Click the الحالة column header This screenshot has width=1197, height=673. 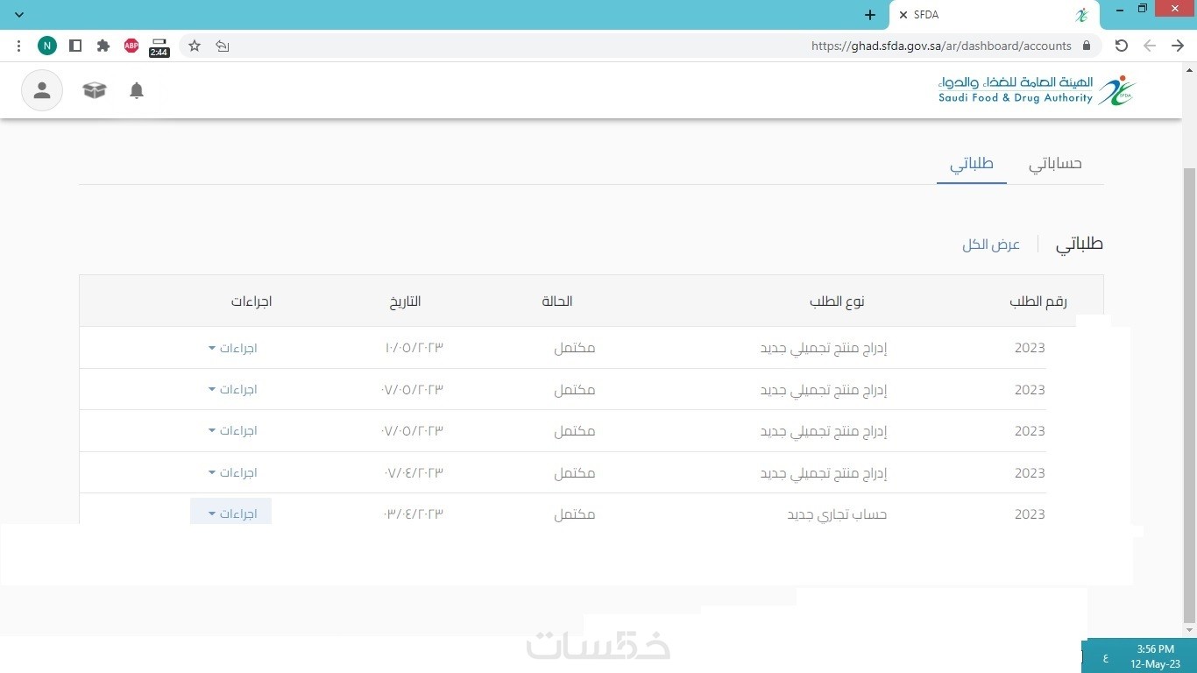click(x=557, y=301)
